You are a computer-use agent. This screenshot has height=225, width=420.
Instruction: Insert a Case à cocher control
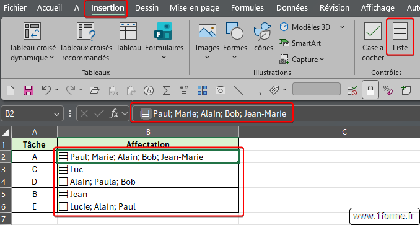click(373, 42)
